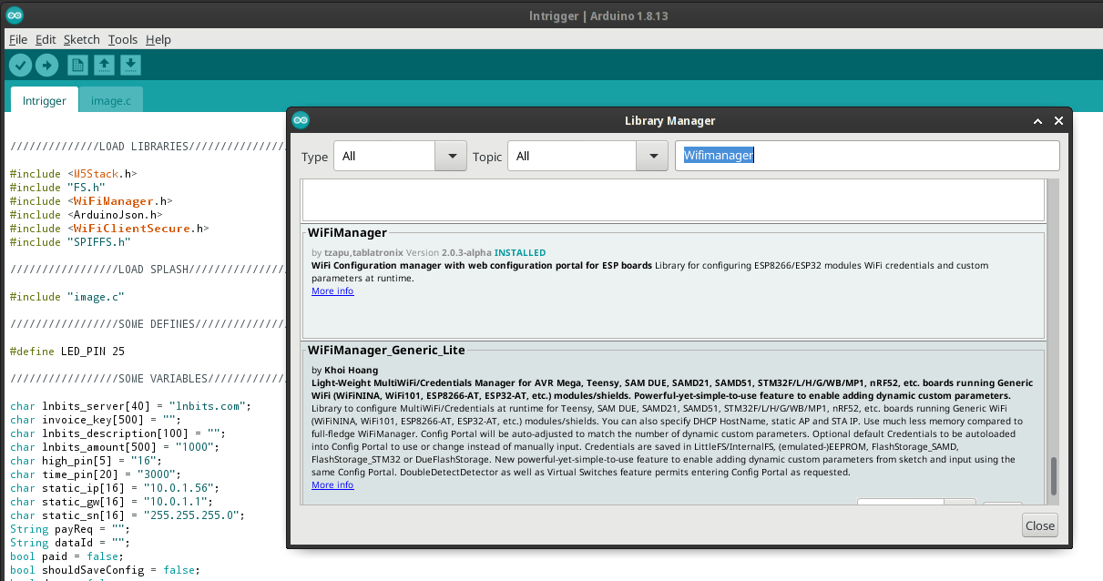This screenshot has width=1103, height=581.
Task: Click the #define LED_PIN 25 line
Action: coord(67,351)
